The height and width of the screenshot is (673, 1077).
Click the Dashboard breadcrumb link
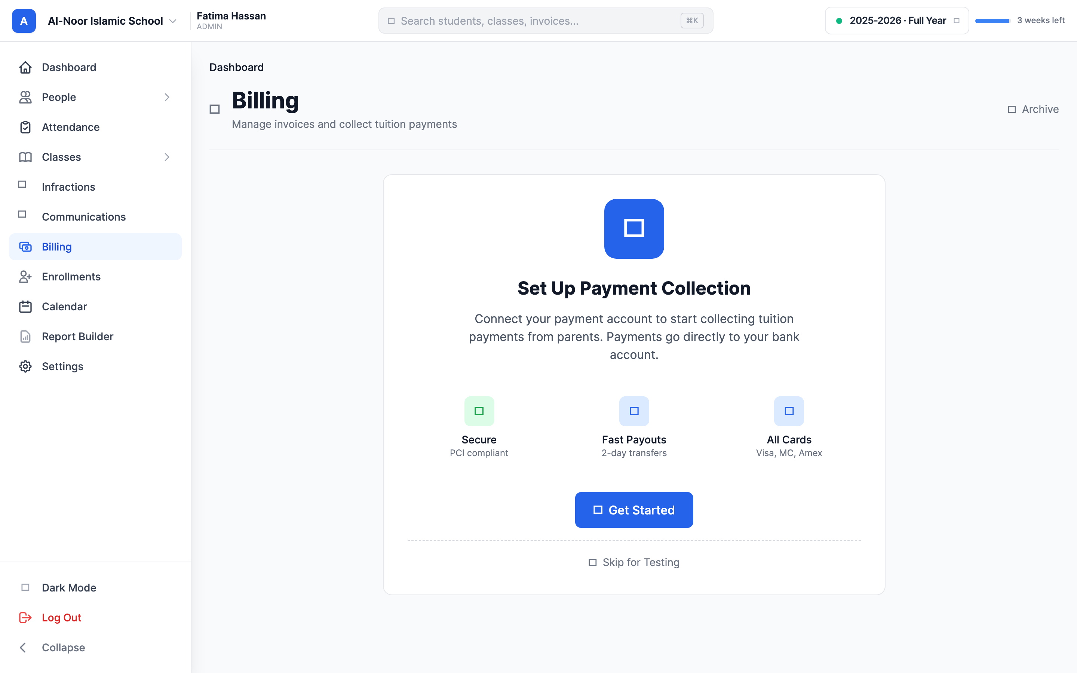[x=236, y=67]
